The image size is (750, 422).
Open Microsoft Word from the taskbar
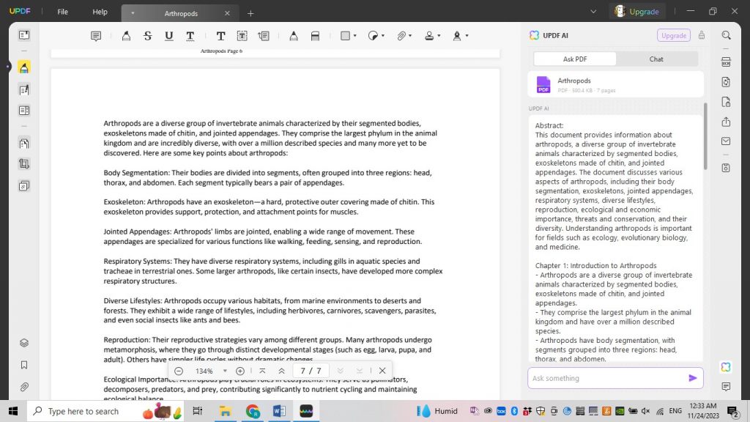click(x=279, y=411)
